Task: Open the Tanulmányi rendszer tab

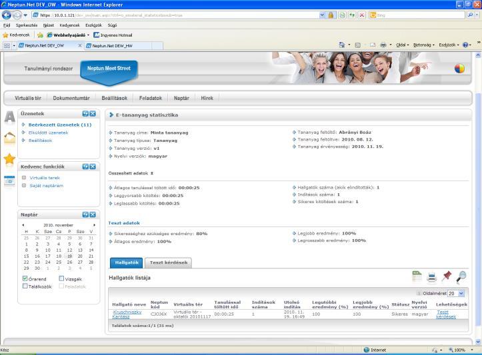Action: [x=49, y=69]
